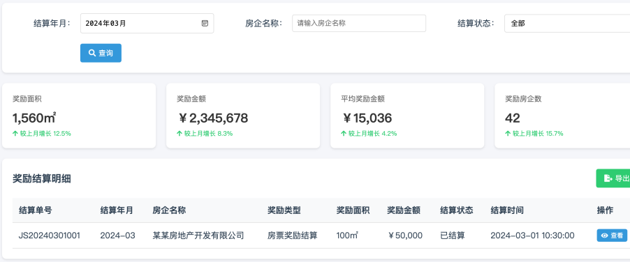
Task: Click the eye icon on 查看 button
Action: [604, 236]
